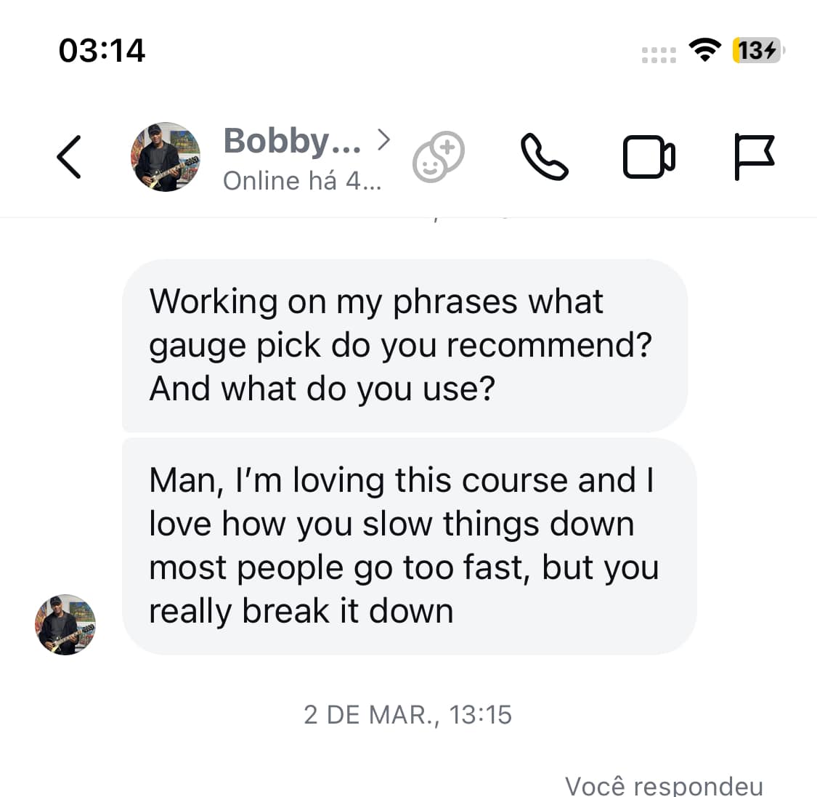
Task: Open Bobby's profile picture in header
Action: tap(166, 157)
